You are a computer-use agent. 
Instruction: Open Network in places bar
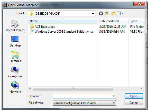point(15,87)
